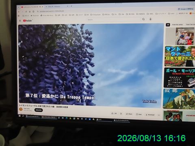Reload the page with the refresh icon
Screen dimensions: 195x146
[x=26, y=12]
